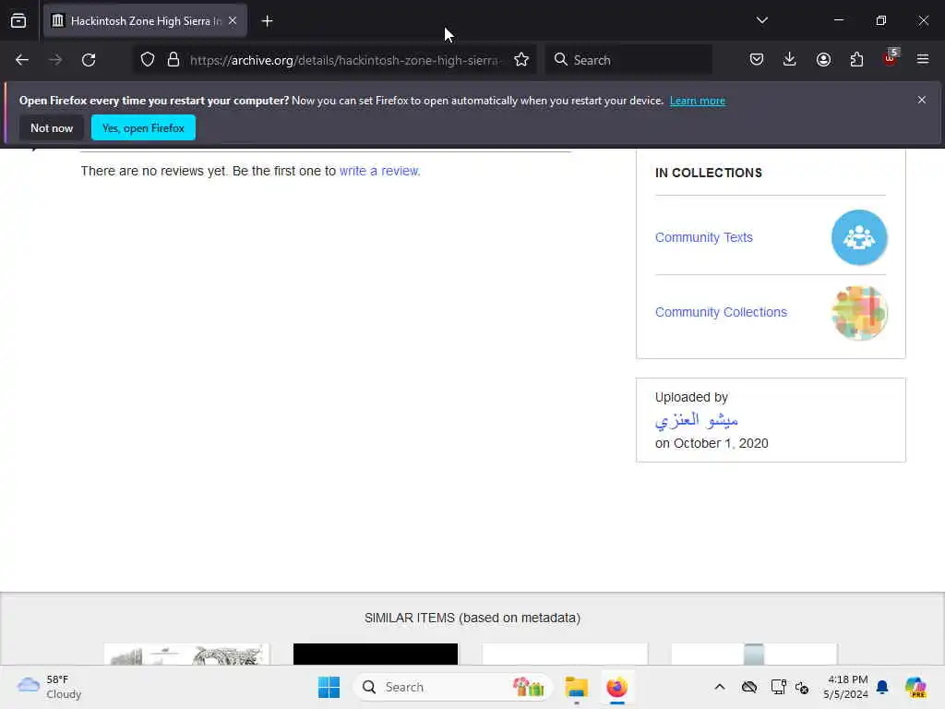This screenshot has width=945, height=709.
Task: Show hidden system tray icons chevron
Action: click(720, 687)
